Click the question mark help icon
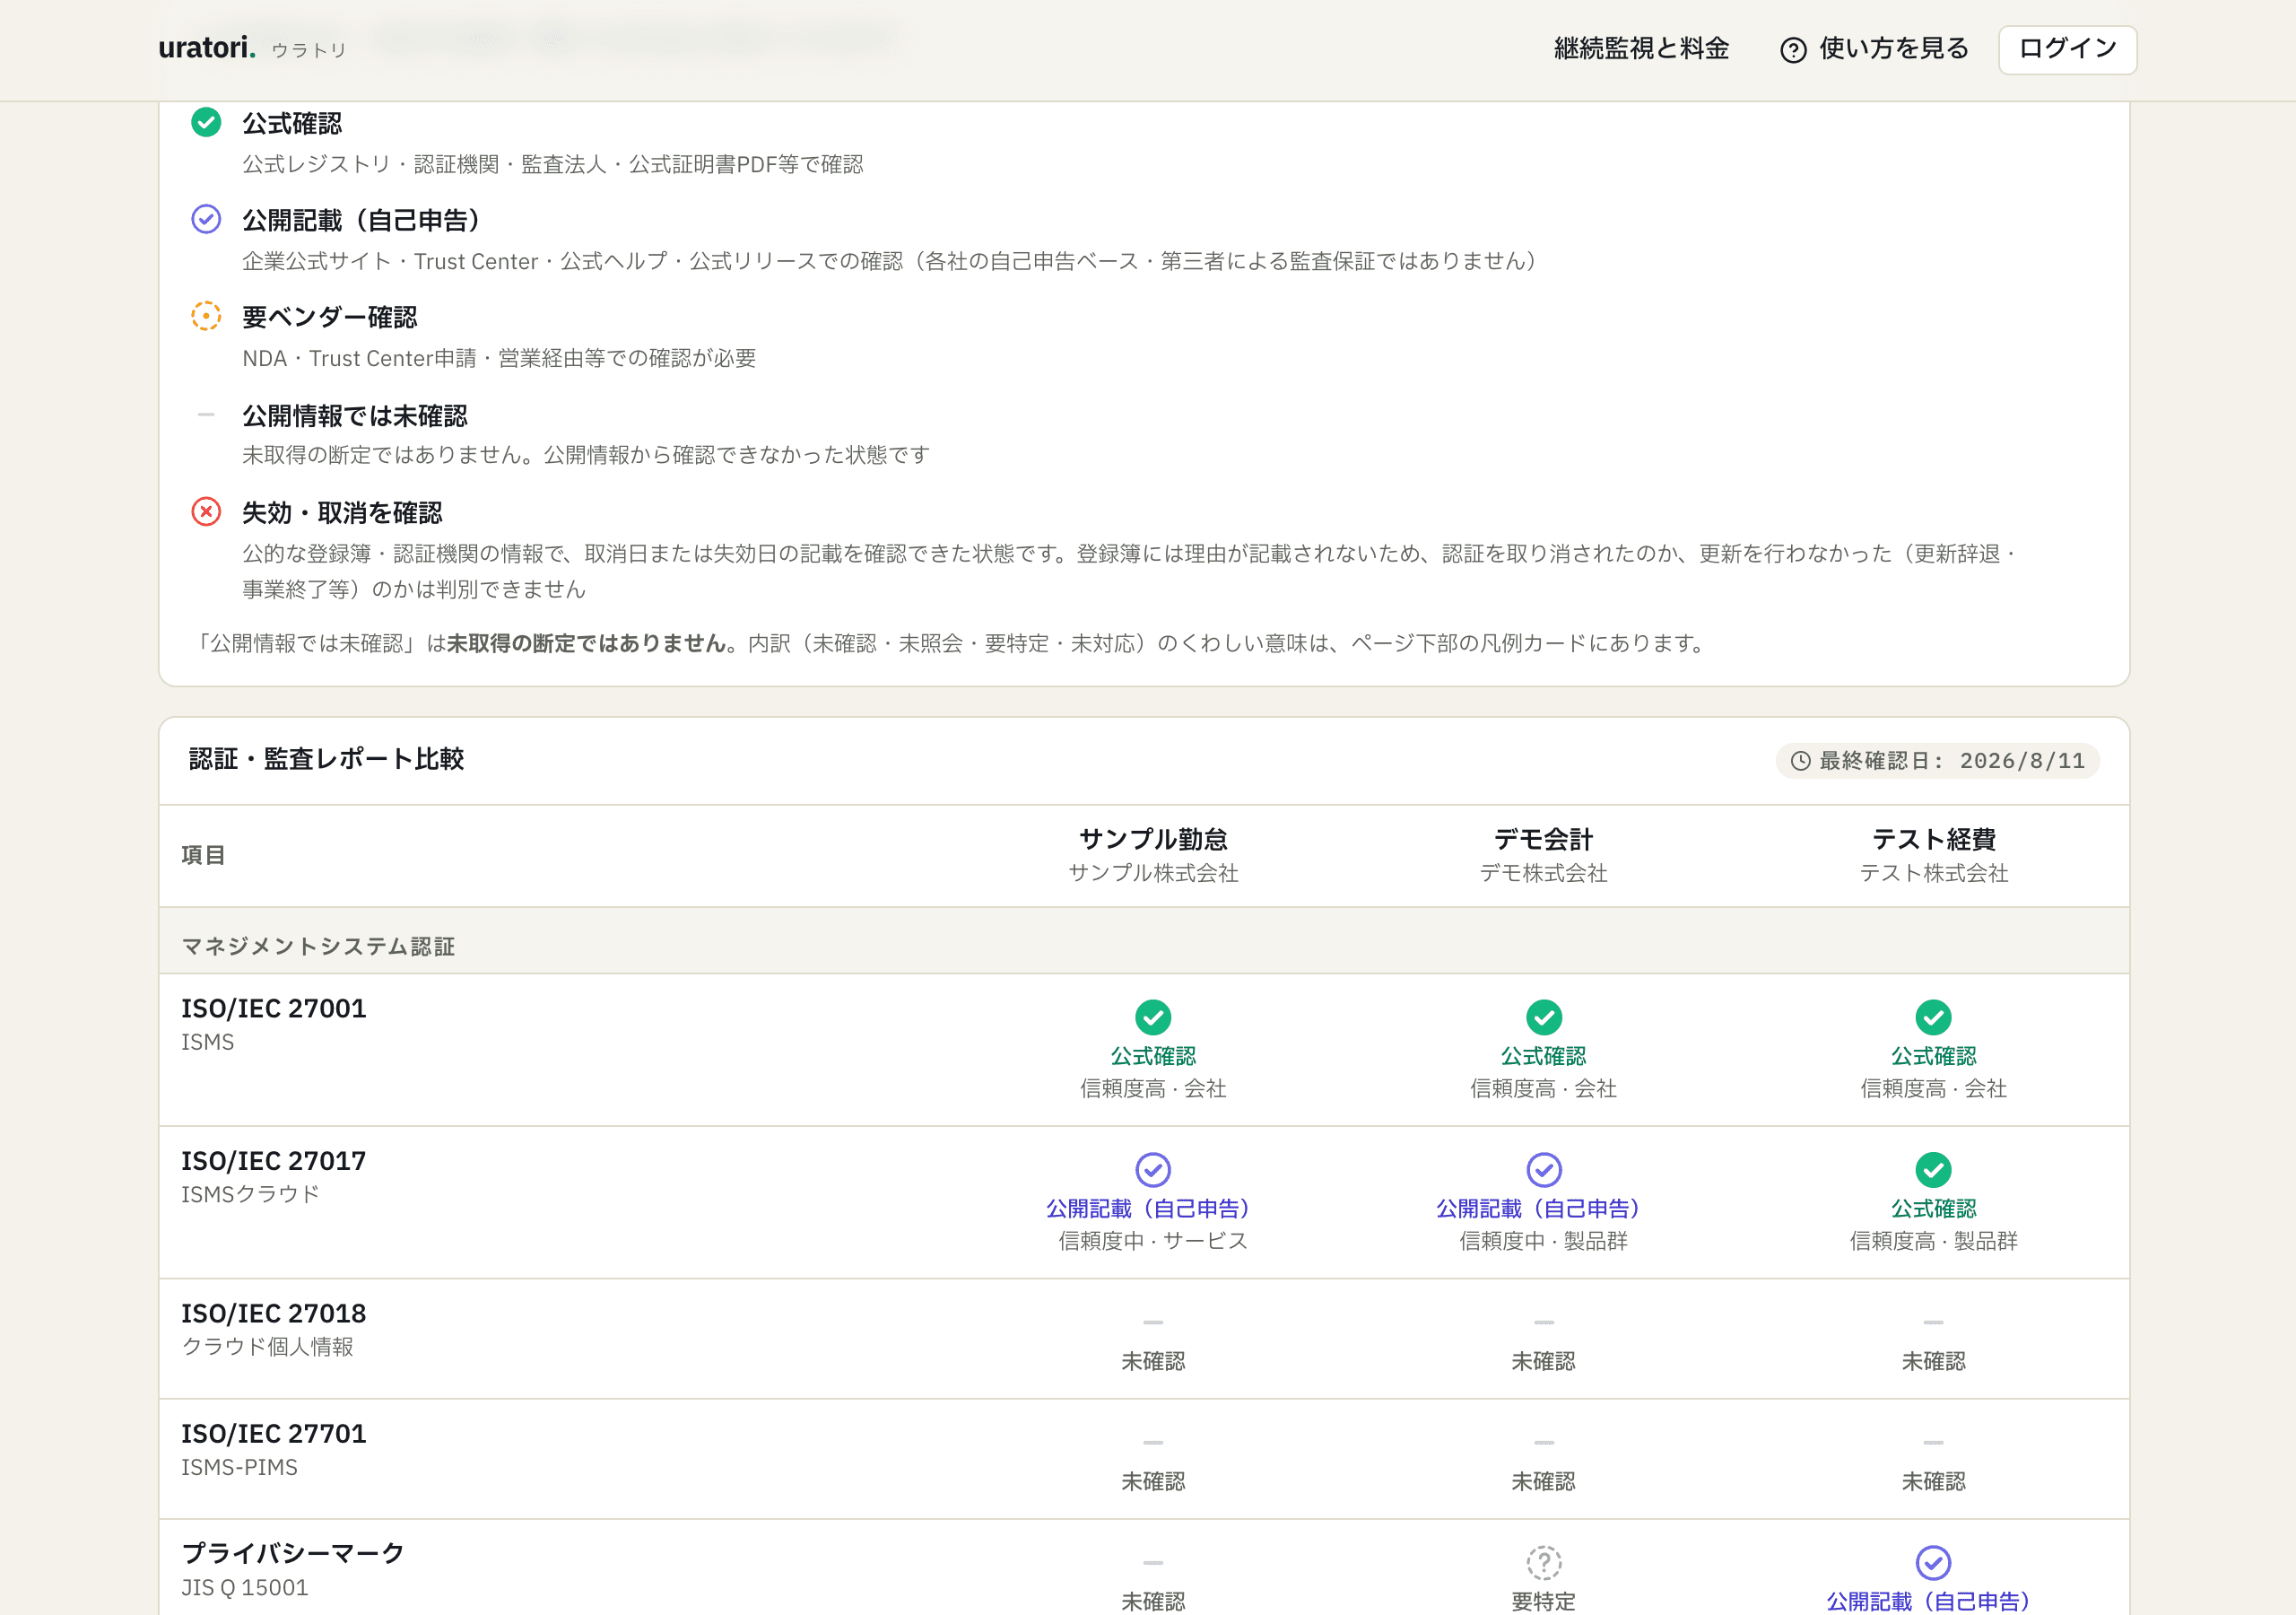The width and height of the screenshot is (2296, 1615). (x=1793, y=50)
